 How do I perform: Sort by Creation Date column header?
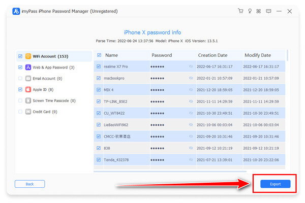213,55
